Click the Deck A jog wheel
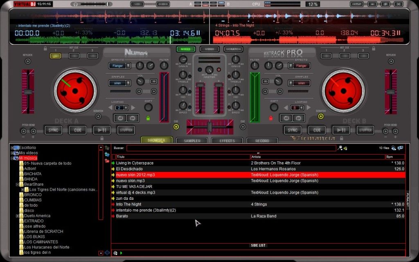The image size is (419, 262). click(x=75, y=91)
